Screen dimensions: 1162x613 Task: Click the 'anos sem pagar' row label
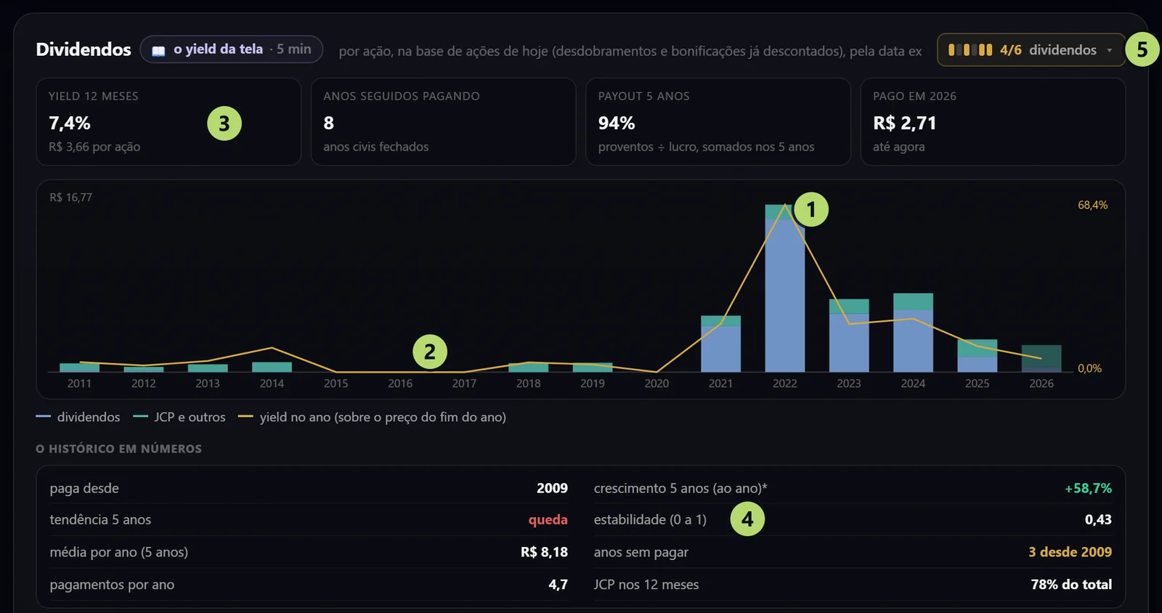(641, 552)
